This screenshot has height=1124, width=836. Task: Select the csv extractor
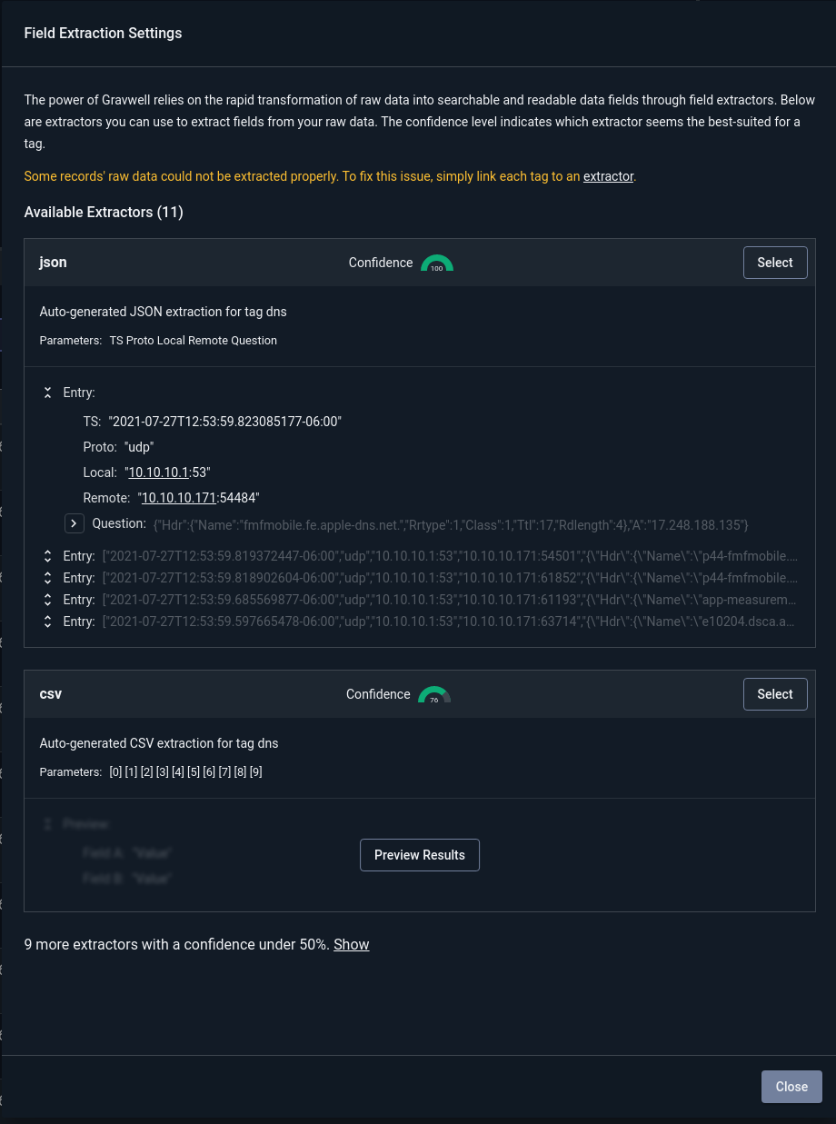pos(775,694)
